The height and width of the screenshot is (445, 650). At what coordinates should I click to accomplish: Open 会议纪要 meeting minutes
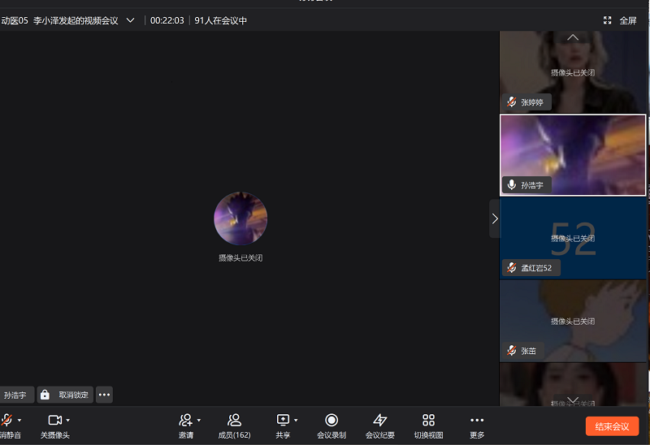point(379,420)
